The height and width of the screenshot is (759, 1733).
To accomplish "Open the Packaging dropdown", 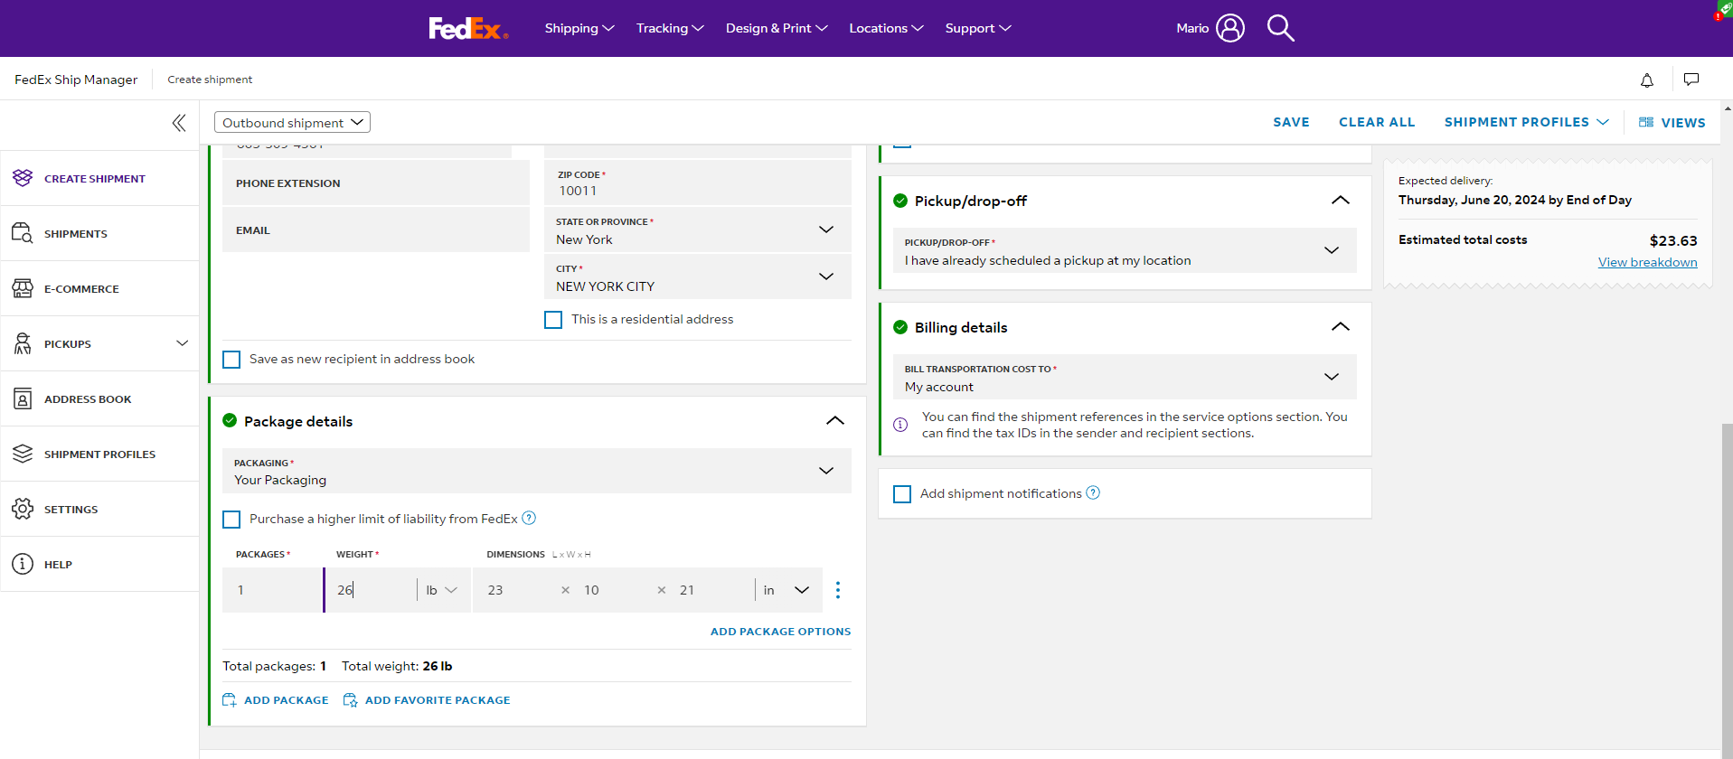I will pyautogui.click(x=537, y=471).
